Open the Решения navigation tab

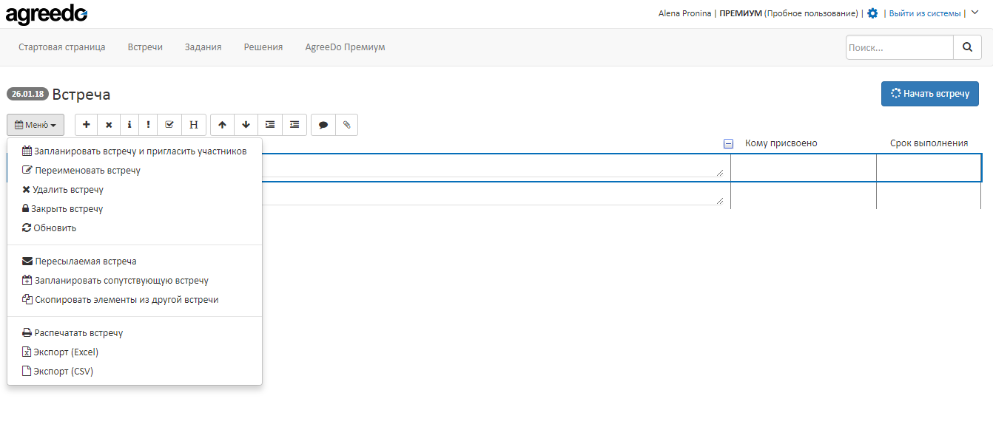click(263, 47)
